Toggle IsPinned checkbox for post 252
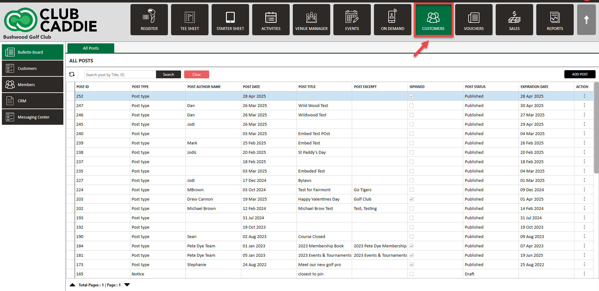 412,96
